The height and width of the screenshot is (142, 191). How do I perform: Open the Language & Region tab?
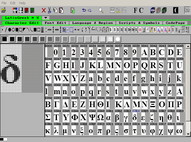[92, 23]
